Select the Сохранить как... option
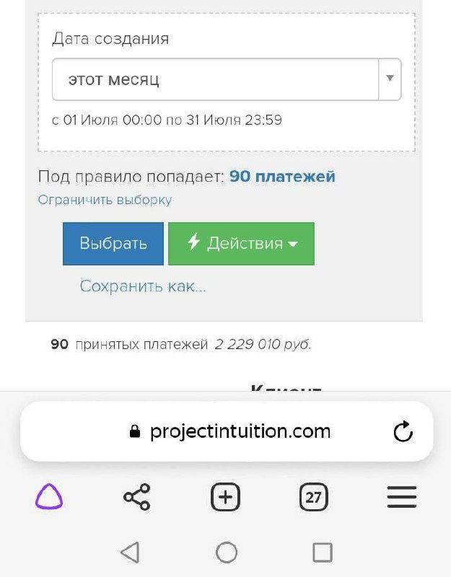Viewport: 451px width, 577px height. pyautogui.click(x=141, y=286)
